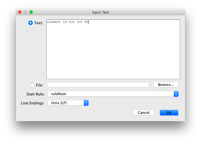Click inside the input text area
Image resolution: width=201 pixels, height=144 pixels.
tap(113, 49)
